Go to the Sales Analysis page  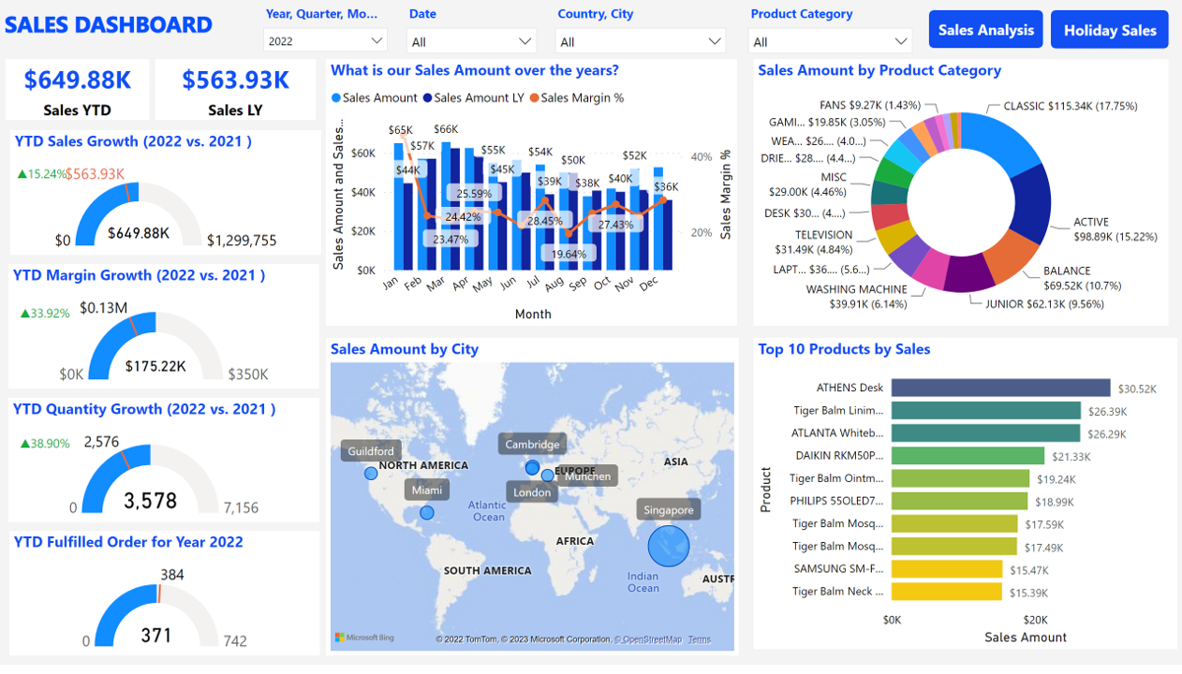click(x=985, y=30)
